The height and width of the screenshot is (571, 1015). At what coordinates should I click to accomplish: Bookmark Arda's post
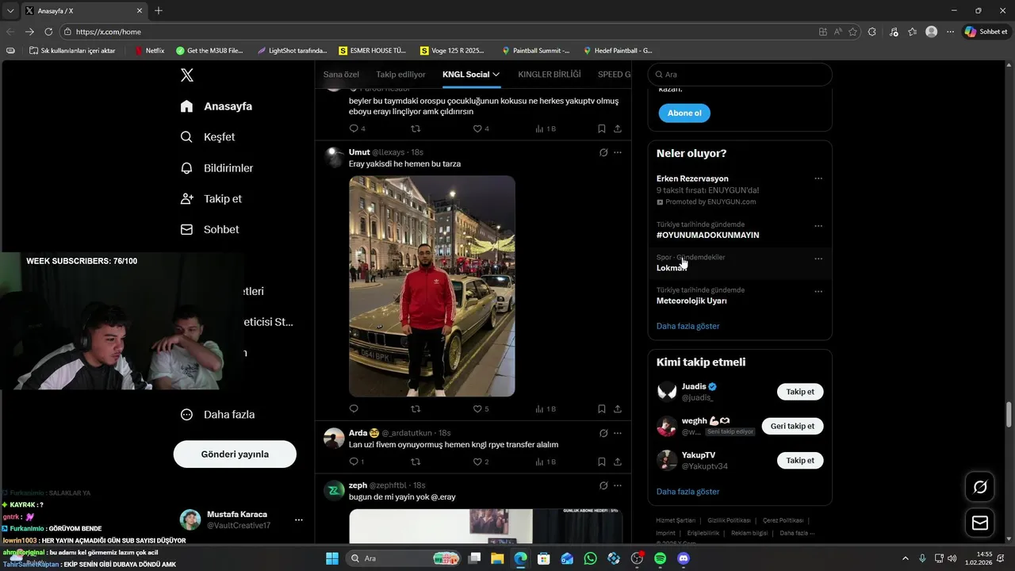tap(602, 462)
